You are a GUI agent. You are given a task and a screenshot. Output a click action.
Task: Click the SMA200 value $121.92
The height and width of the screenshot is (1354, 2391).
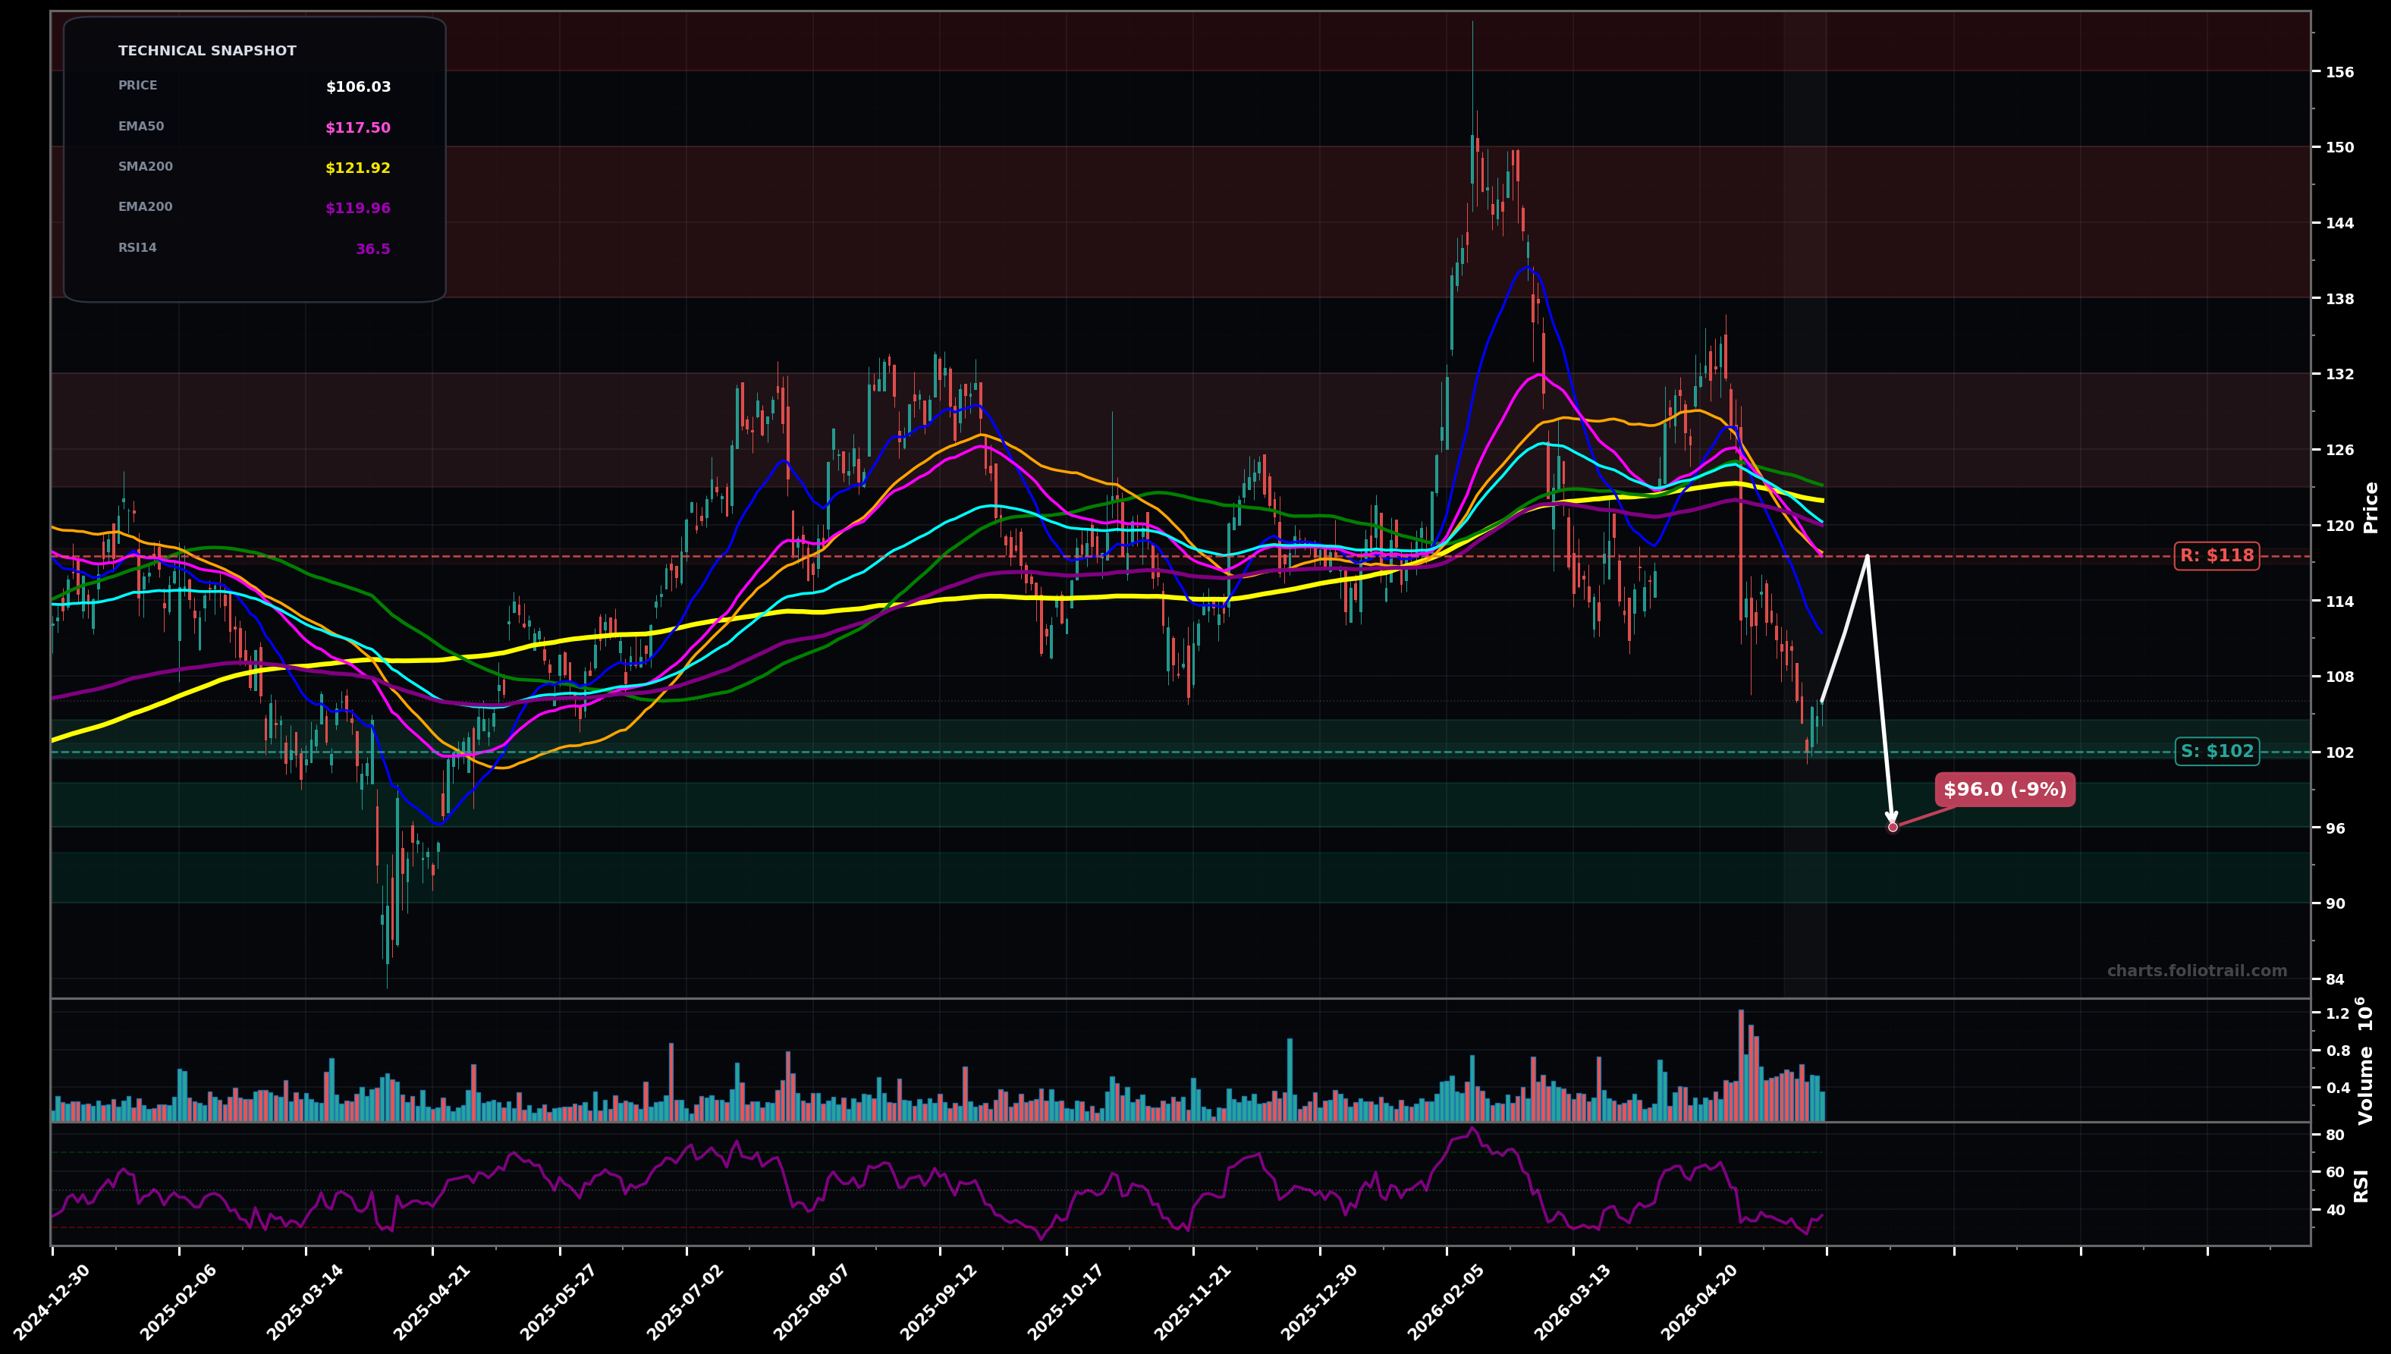pos(358,168)
